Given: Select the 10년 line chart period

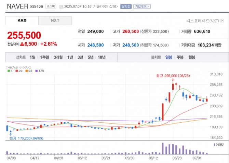Looking at the screenshot, I should (x=102, y=57).
